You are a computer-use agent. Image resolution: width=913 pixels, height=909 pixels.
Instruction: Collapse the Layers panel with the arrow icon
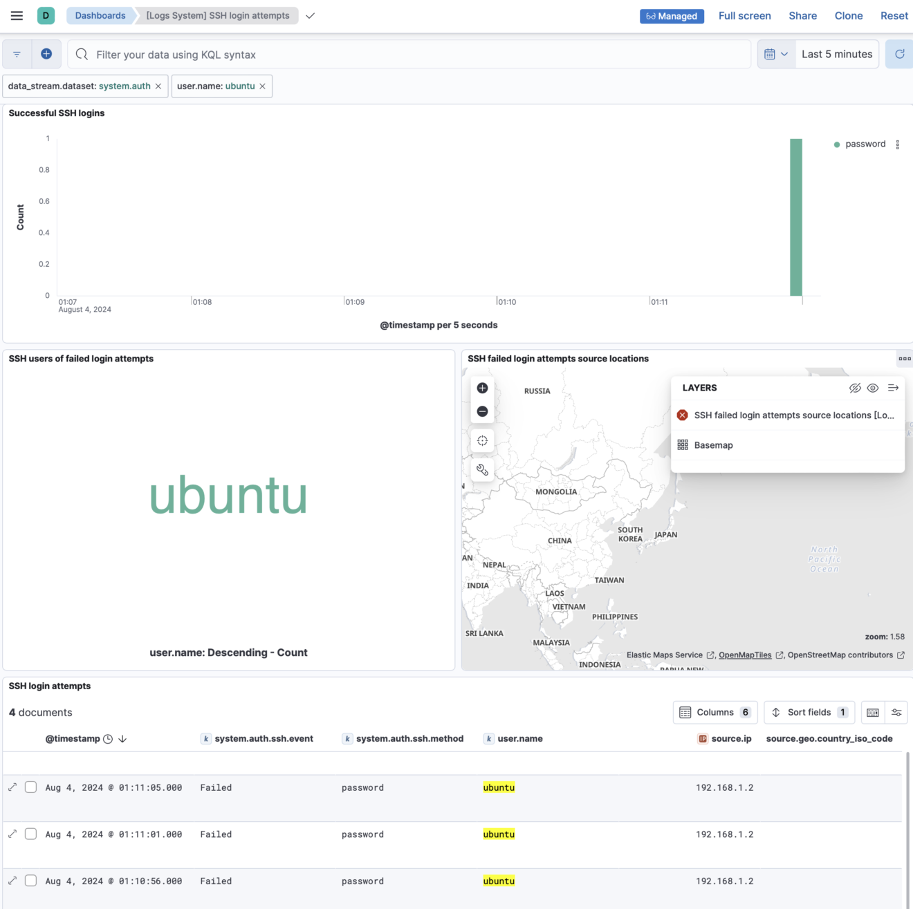click(x=893, y=388)
